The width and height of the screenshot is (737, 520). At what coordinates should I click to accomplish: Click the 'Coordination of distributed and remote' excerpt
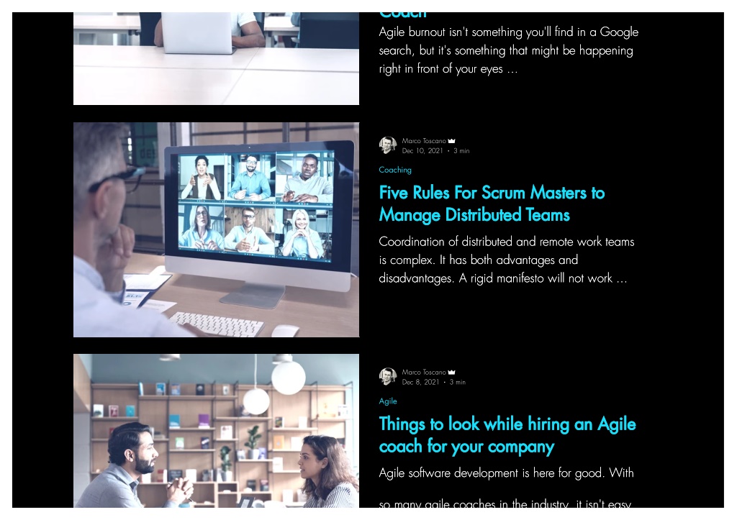pos(507,260)
